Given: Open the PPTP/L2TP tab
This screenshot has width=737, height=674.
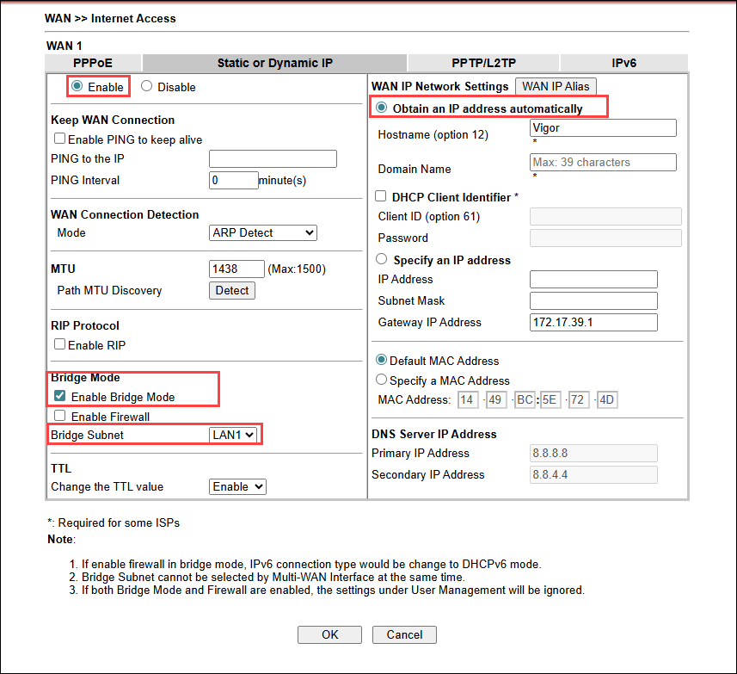Looking at the screenshot, I should (x=483, y=63).
